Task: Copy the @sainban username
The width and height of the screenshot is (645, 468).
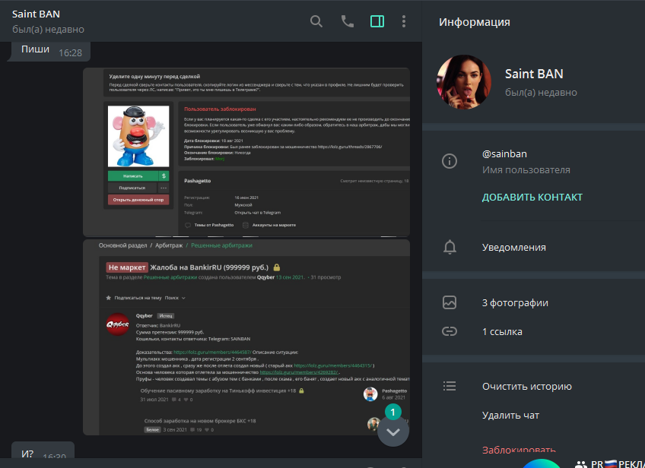Action: click(504, 153)
